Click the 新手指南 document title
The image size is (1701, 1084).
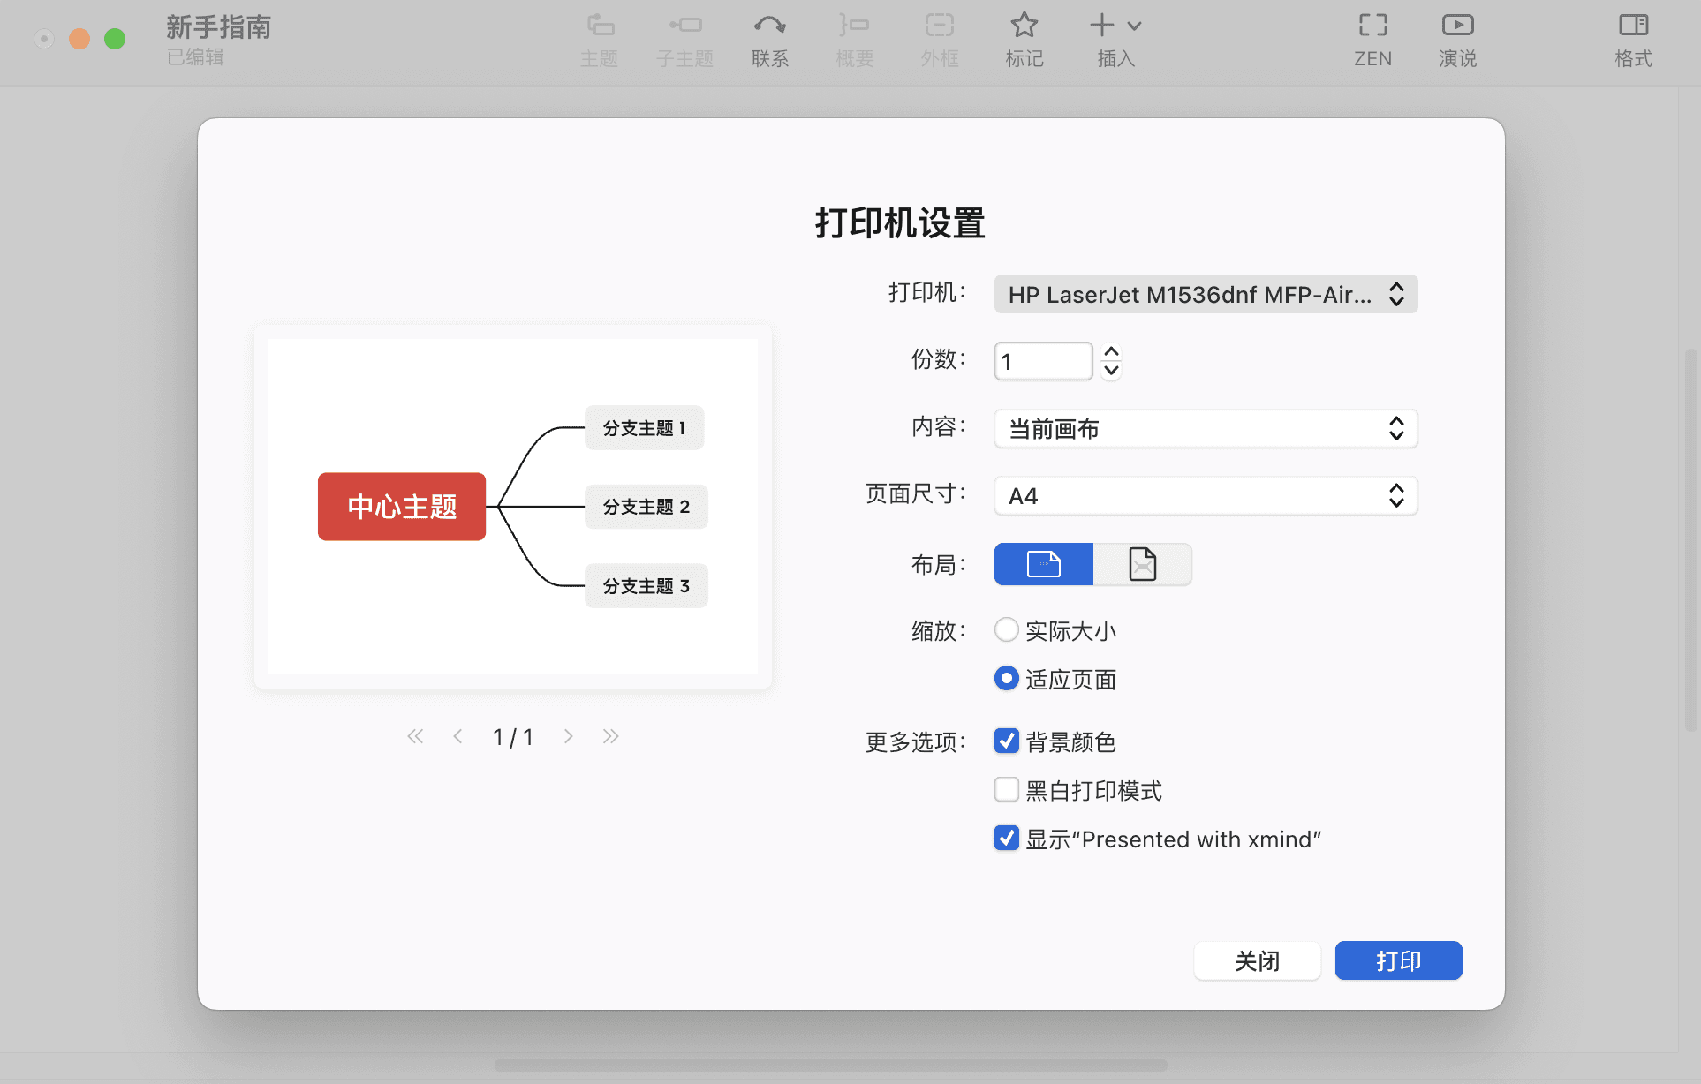216,26
